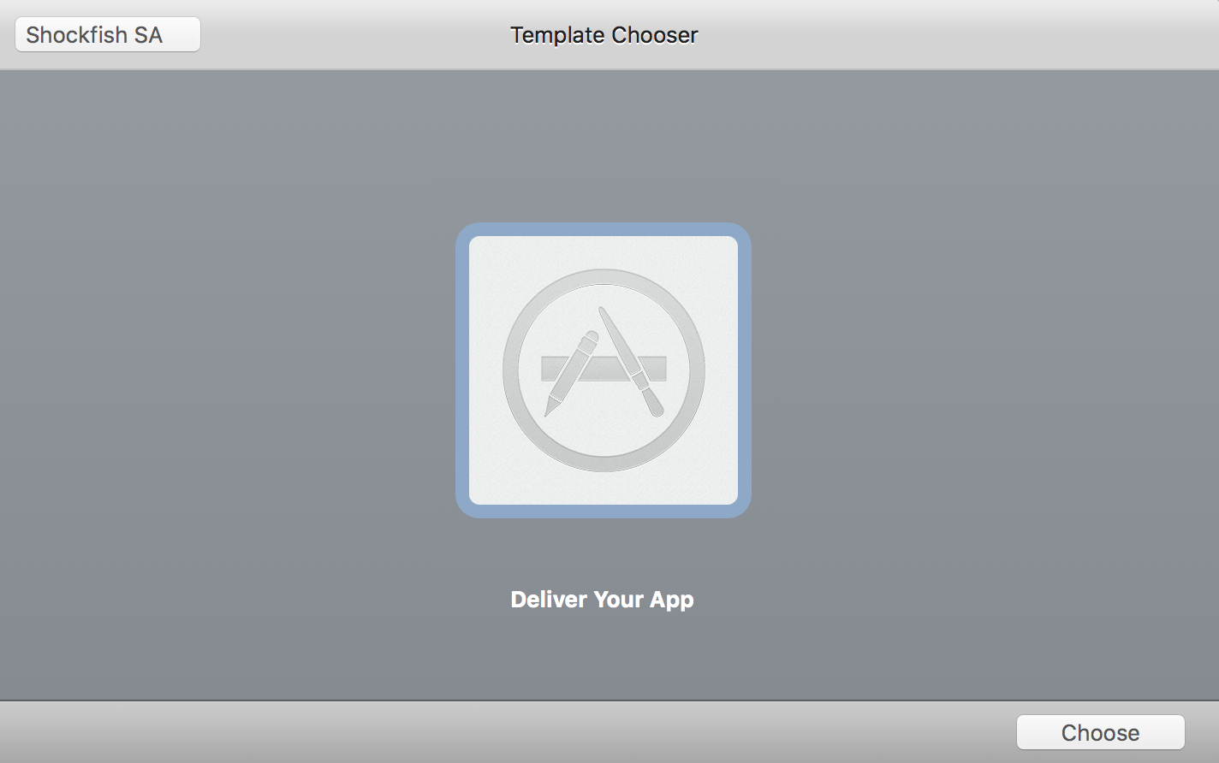Viewport: 1219px width, 763px height.
Task: Click the Deliver Your App label
Action: [602, 600]
